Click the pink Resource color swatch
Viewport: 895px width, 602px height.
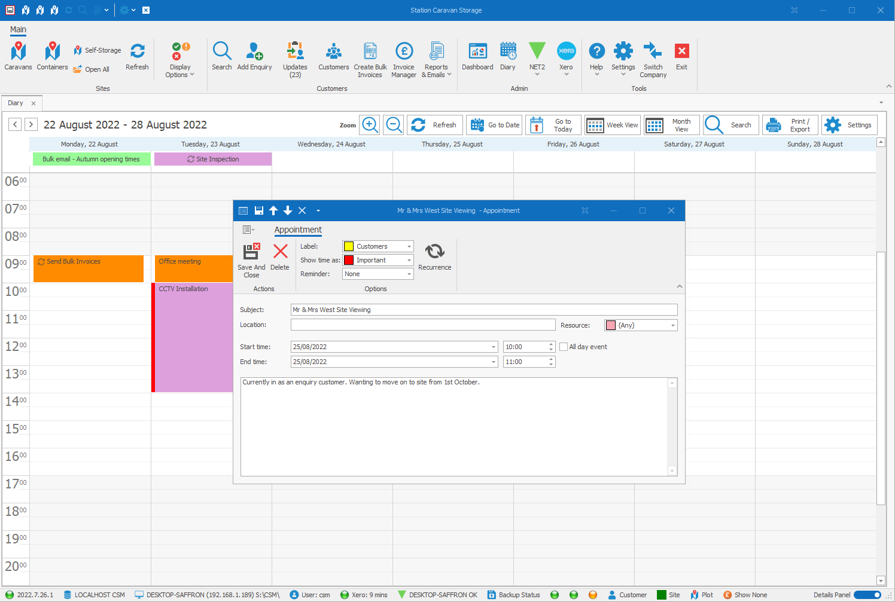point(611,325)
